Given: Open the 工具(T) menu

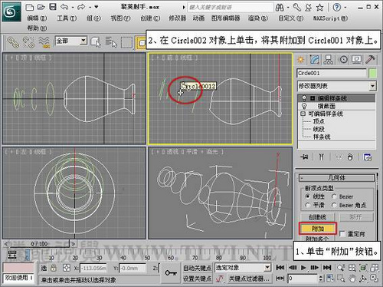Looking at the screenshot, I should [x=67, y=18].
